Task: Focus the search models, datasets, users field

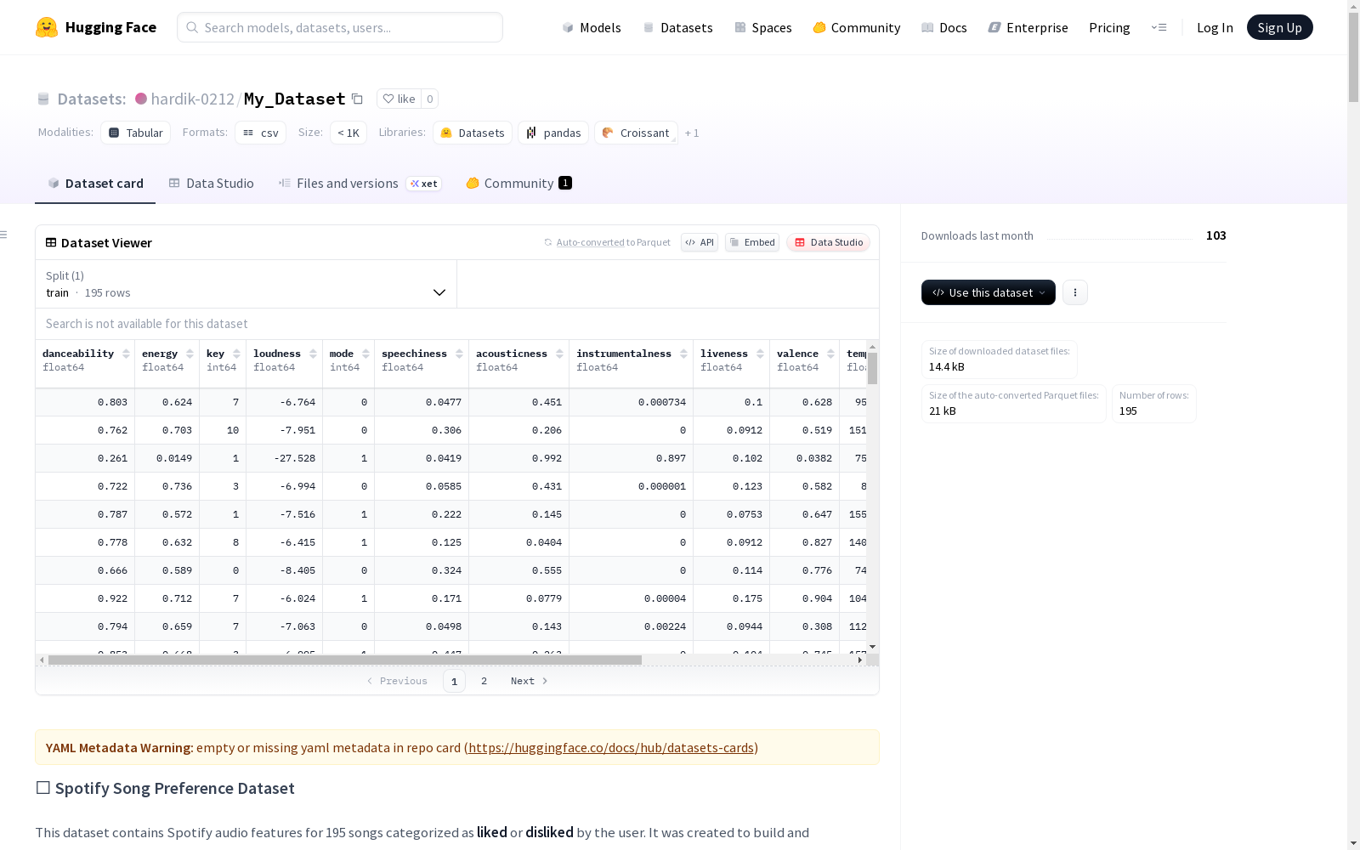Action: (x=340, y=27)
